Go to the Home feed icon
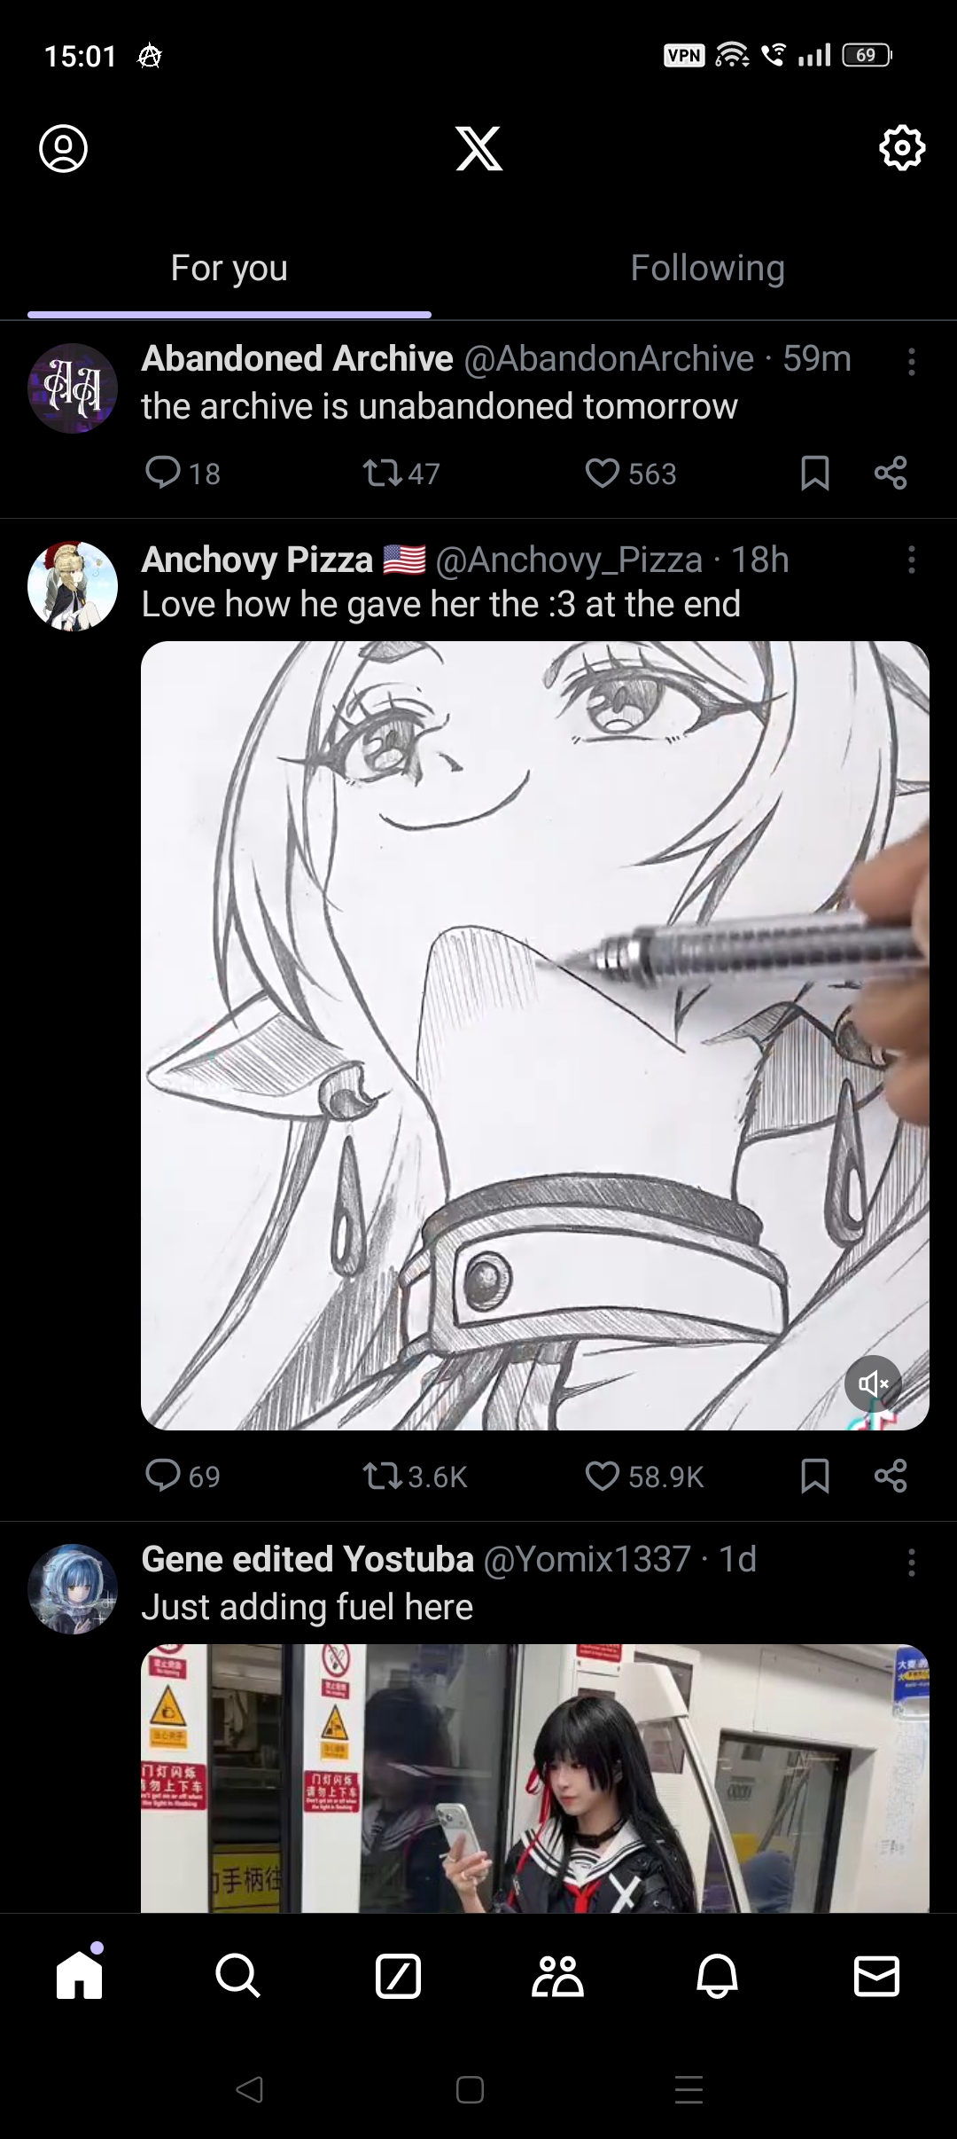Viewport: 957px width, 2139px height. click(x=80, y=1976)
